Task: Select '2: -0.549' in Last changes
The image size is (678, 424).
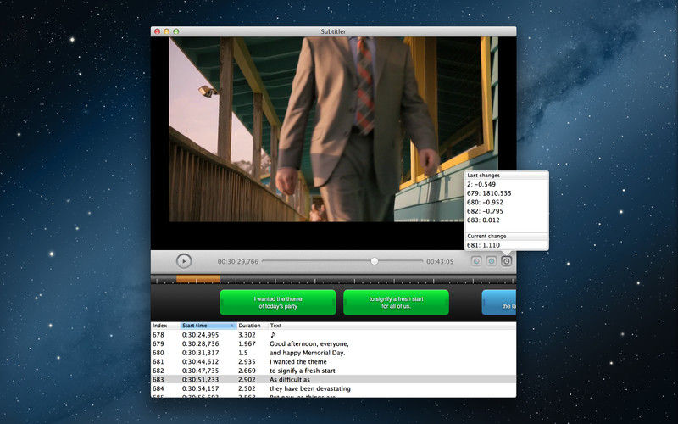Action: 481,184
